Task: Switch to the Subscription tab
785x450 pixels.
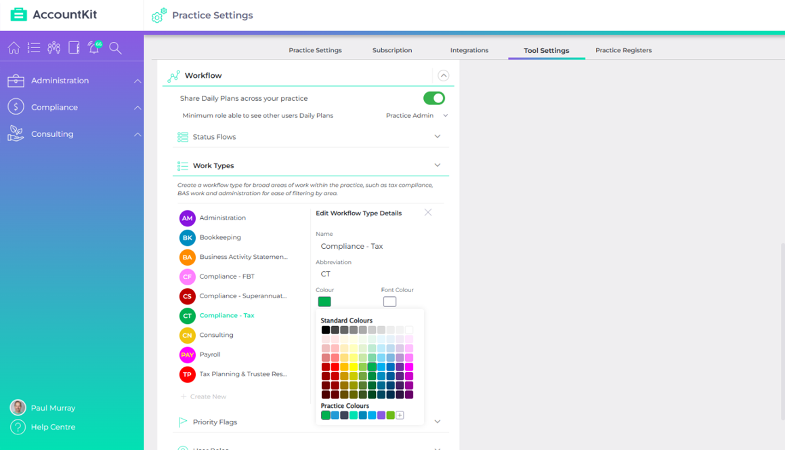Action: coord(392,50)
